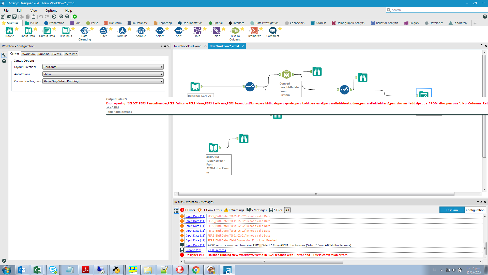Filter results to show 1 Errors
488x275 pixels.
coord(188,210)
